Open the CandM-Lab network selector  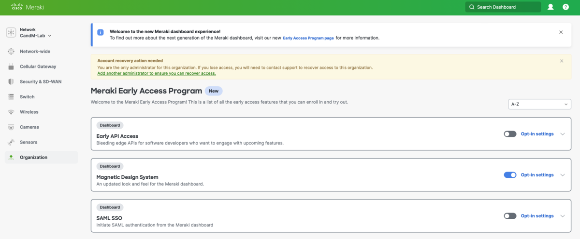(36, 36)
